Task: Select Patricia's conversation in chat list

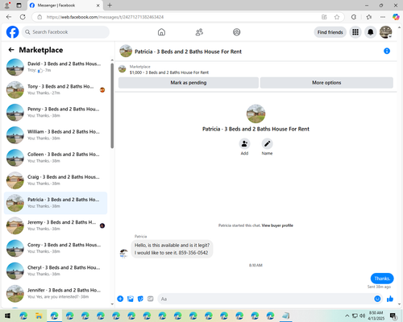Action: tap(56, 203)
